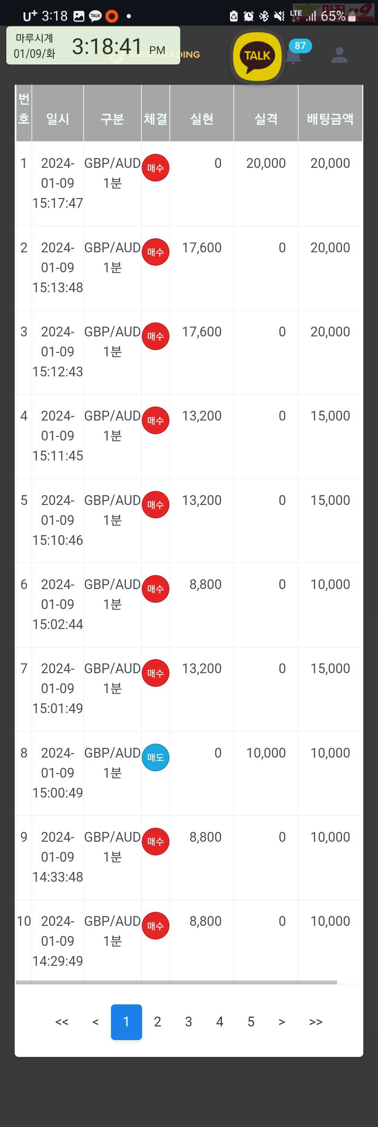
Task: Select row 6 dated 15:02:44
Action: [x=189, y=605]
